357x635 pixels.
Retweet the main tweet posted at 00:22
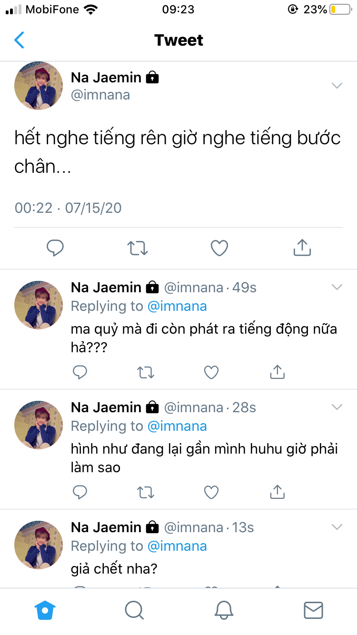(x=138, y=248)
